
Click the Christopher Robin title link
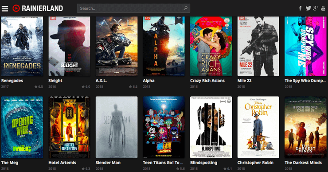(255, 163)
